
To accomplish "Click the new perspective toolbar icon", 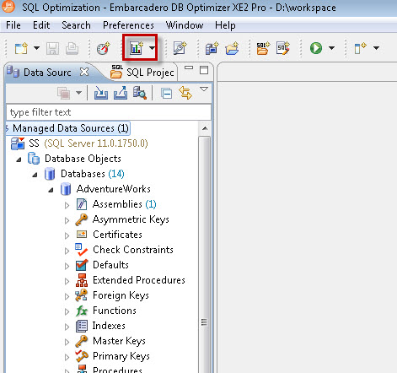I will click(360, 48).
